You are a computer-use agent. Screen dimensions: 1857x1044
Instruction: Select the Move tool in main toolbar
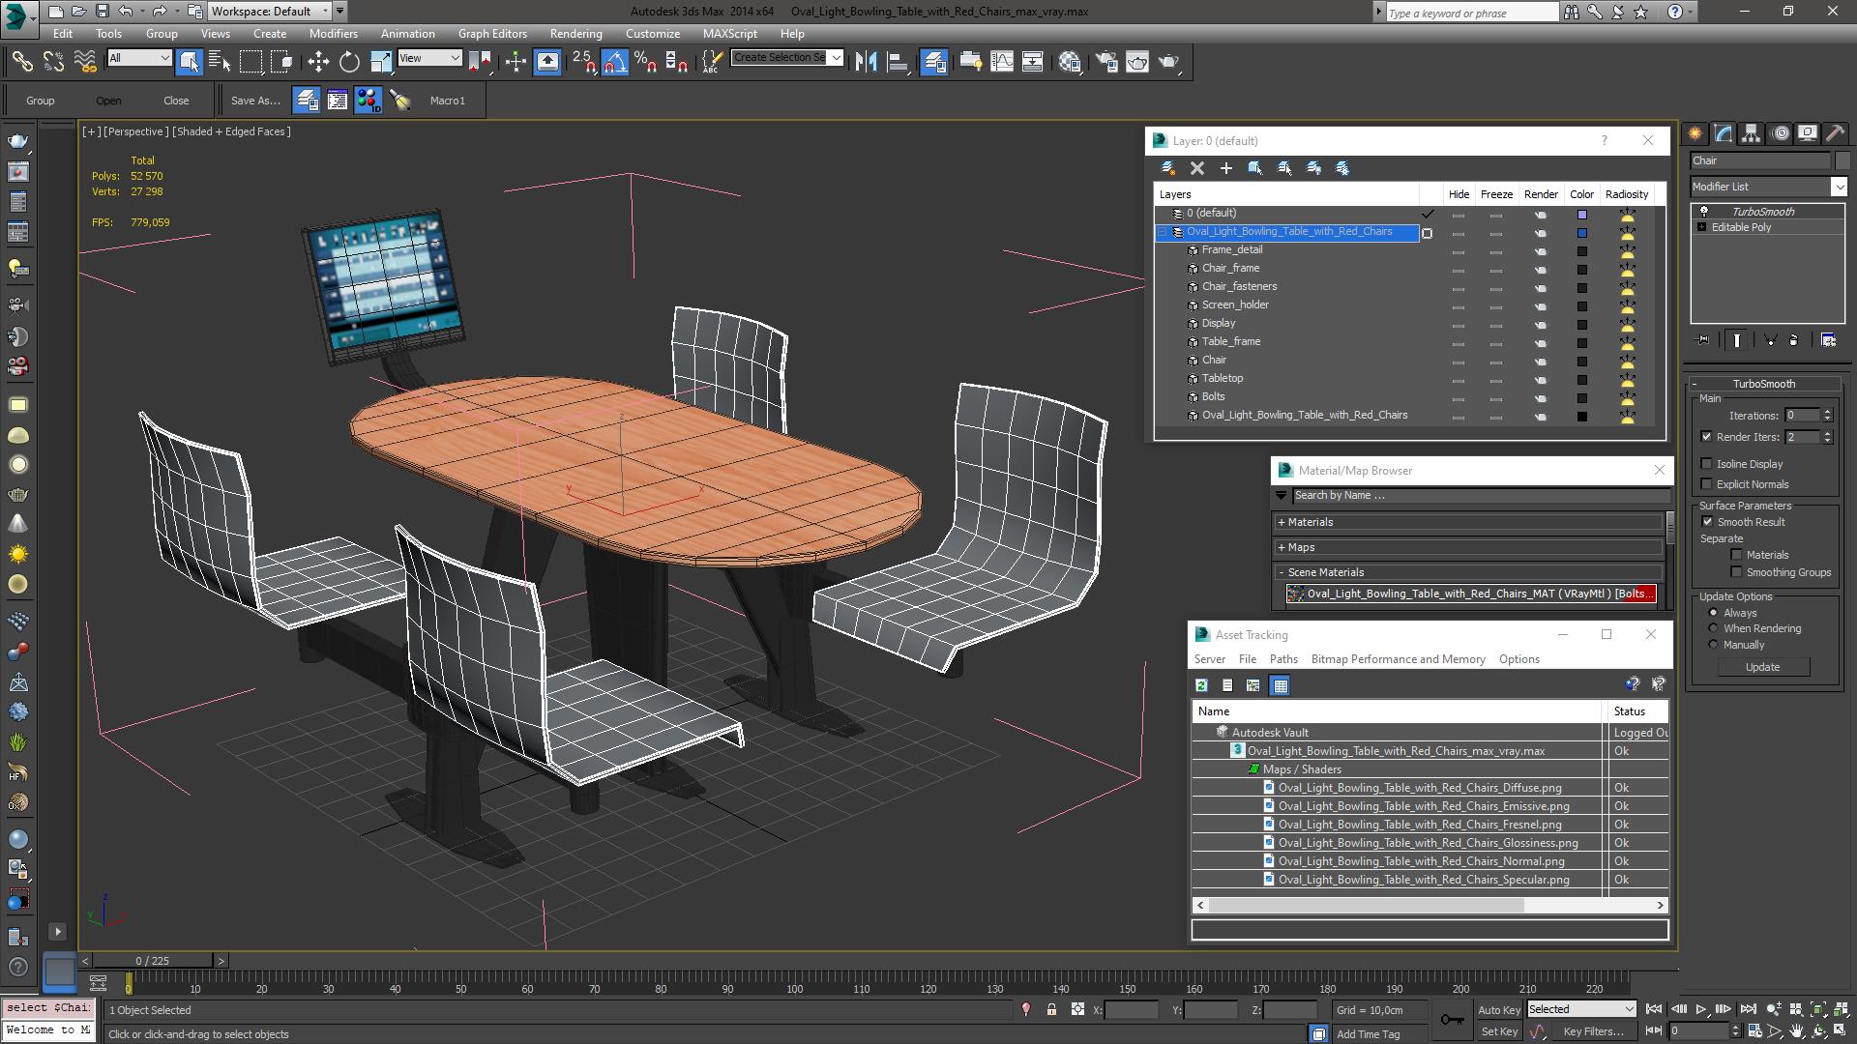click(x=318, y=62)
